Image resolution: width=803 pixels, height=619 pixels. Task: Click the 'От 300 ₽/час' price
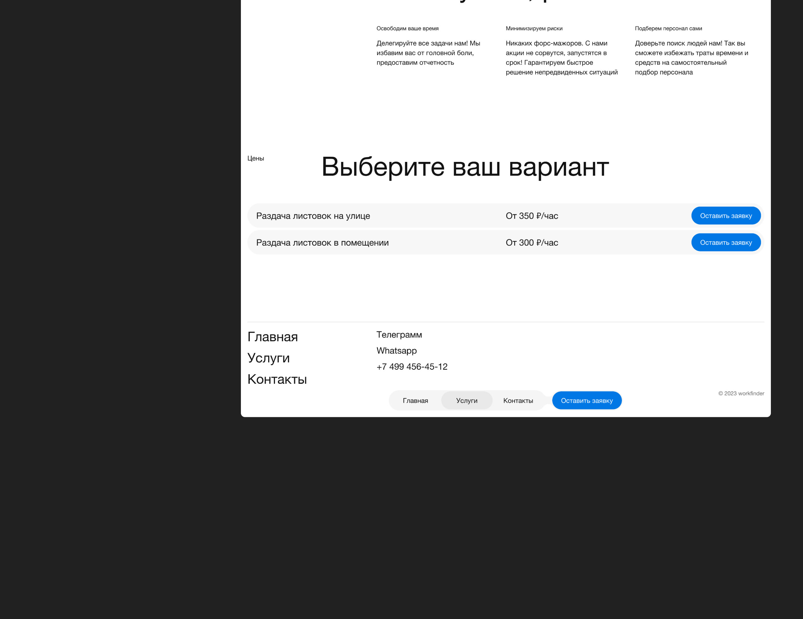point(531,243)
